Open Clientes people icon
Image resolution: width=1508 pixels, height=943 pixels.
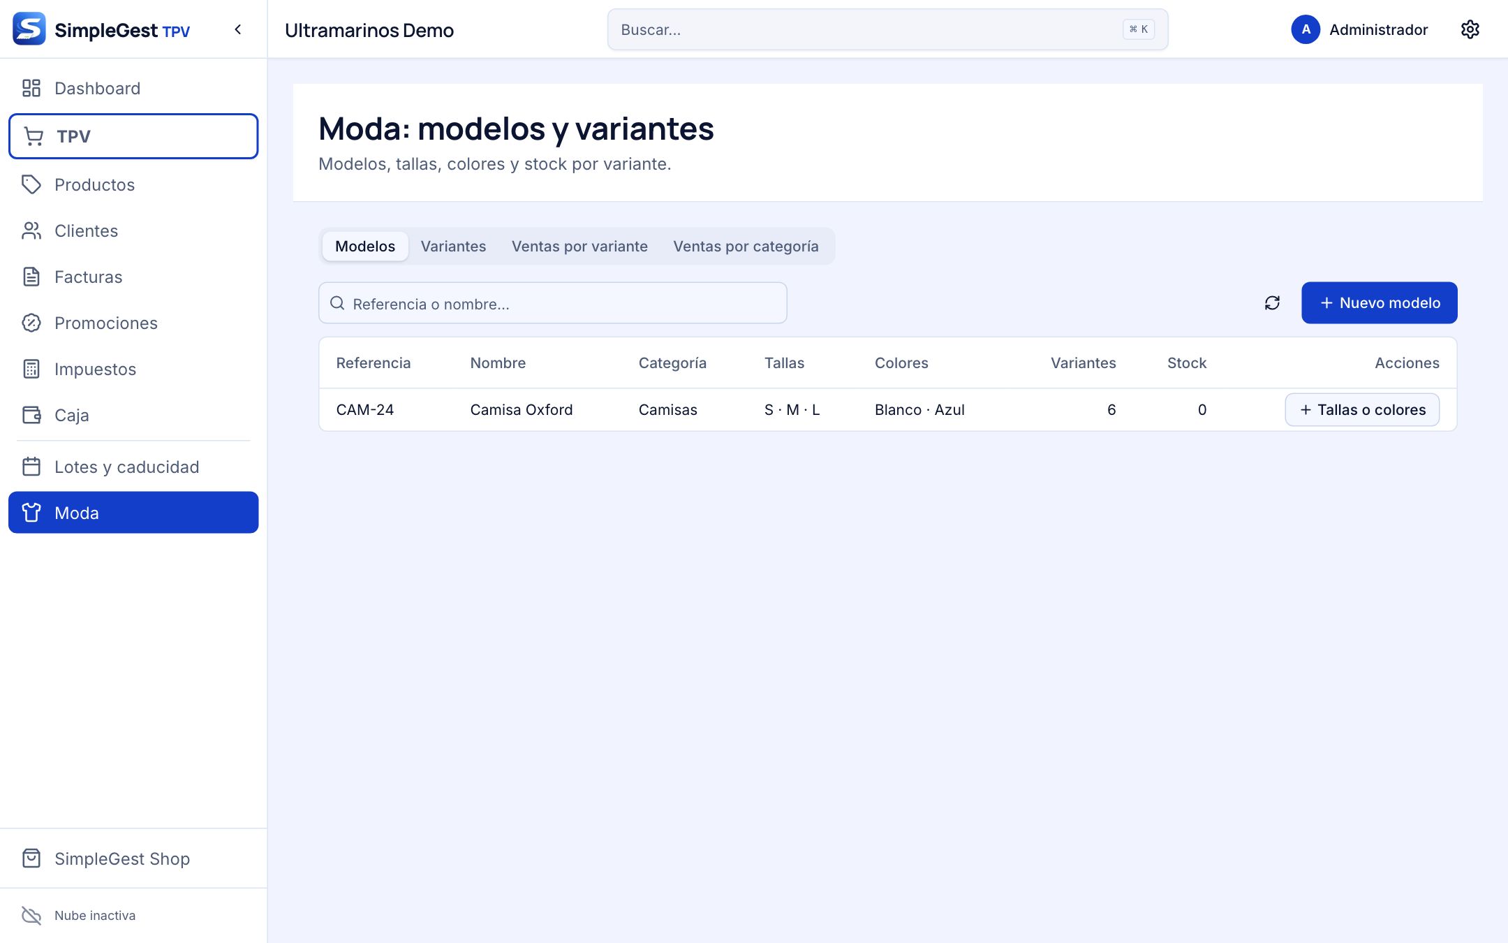(x=31, y=231)
